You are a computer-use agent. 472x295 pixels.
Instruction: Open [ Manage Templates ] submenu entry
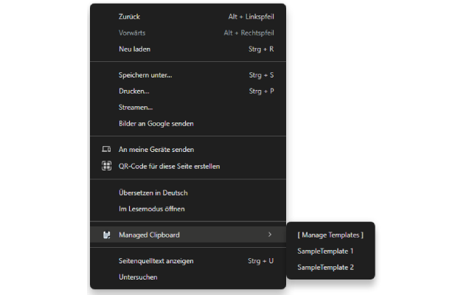330,235
